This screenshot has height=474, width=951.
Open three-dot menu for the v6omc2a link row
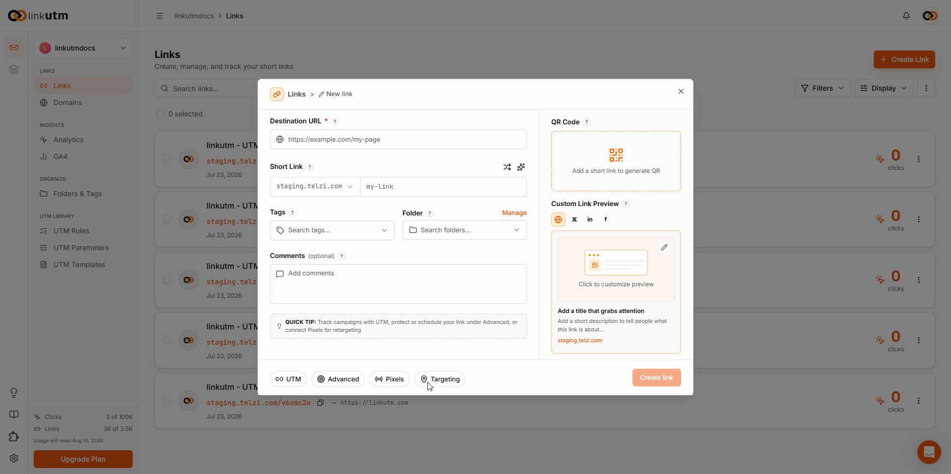(919, 401)
